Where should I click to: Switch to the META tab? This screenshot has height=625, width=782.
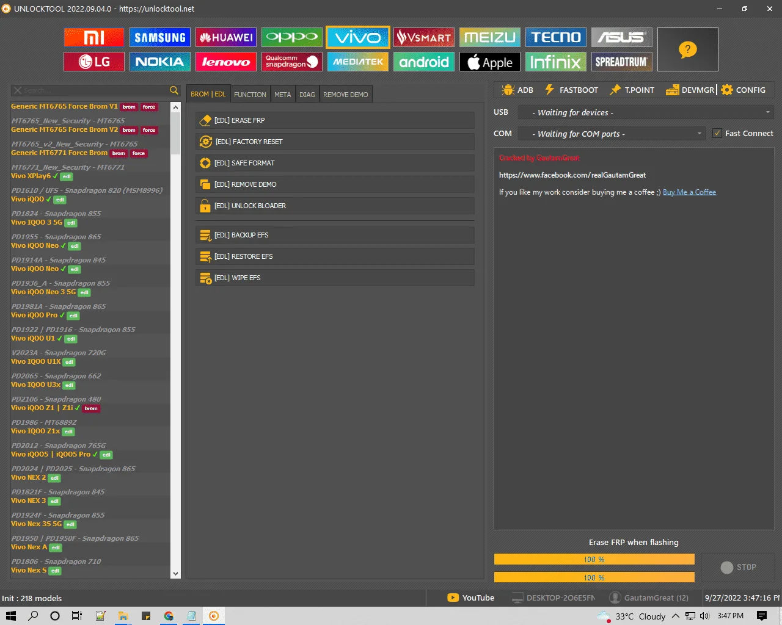point(283,95)
